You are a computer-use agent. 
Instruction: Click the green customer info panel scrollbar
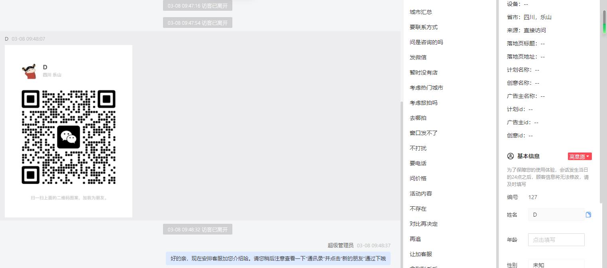click(x=604, y=22)
